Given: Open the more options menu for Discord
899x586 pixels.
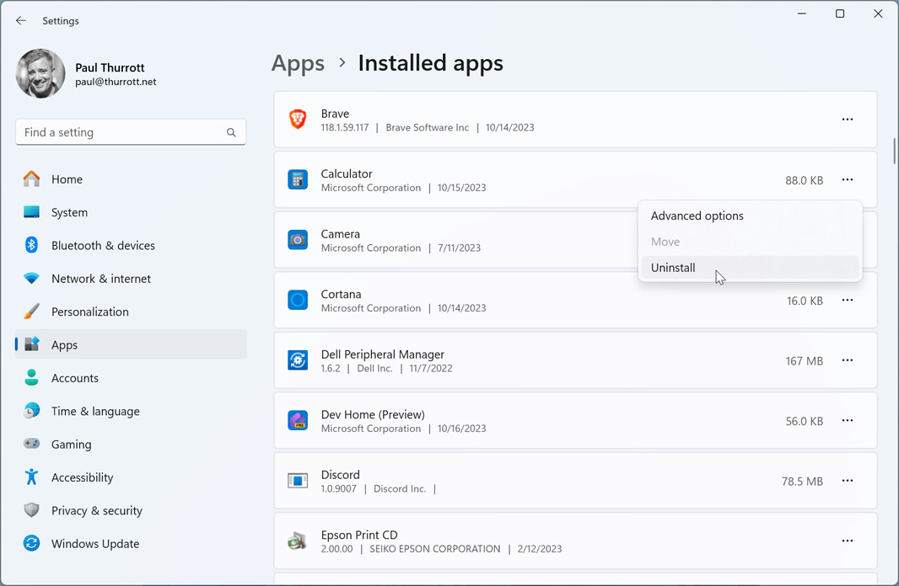Looking at the screenshot, I should coord(847,481).
